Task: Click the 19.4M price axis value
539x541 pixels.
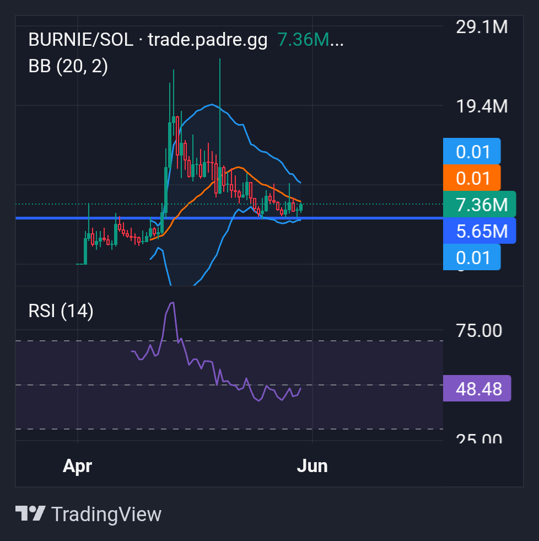Action: (482, 106)
